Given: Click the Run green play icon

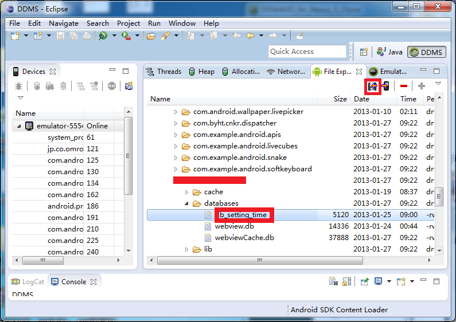Looking at the screenshot, I should point(126,36).
